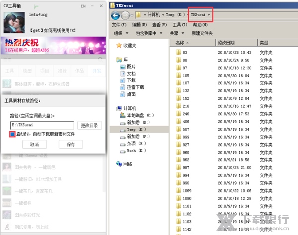Screen dimensions: 298x235
Task: Open the 如何离线使用TK link
Action: tap(53, 30)
